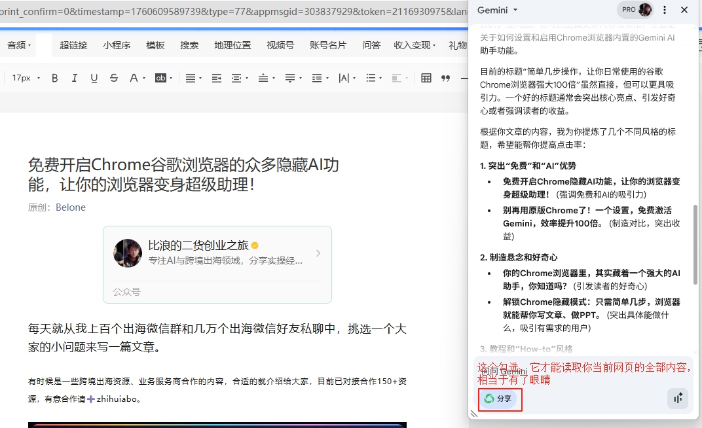Click the 搜索 search menu item
This screenshot has height=428, width=702.
pyautogui.click(x=189, y=45)
